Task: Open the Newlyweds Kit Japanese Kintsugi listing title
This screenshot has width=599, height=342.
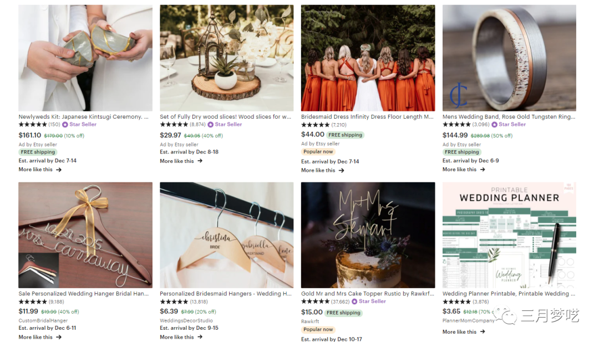Action: click(x=84, y=117)
